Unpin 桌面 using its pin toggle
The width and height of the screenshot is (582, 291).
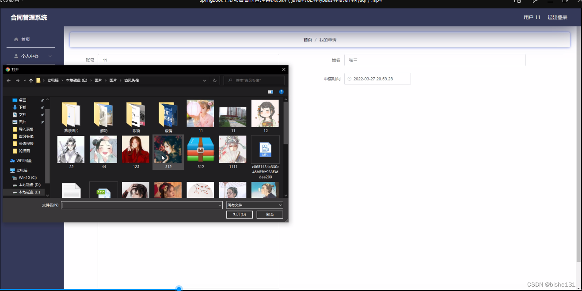pyautogui.click(x=42, y=100)
